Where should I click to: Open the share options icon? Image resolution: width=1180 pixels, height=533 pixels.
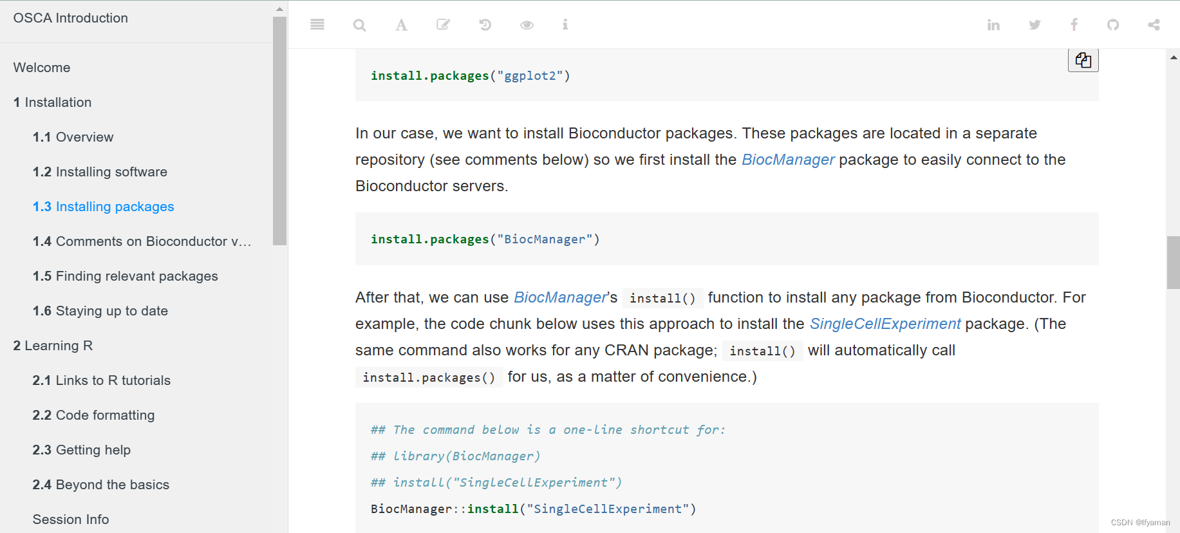point(1154,24)
